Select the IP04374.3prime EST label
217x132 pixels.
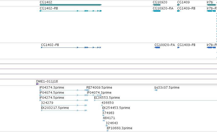tap(52, 88)
